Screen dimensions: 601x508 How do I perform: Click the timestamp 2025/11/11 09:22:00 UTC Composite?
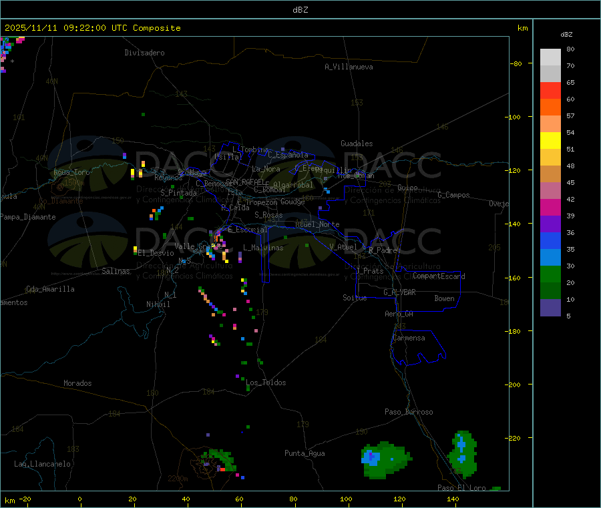pos(92,28)
